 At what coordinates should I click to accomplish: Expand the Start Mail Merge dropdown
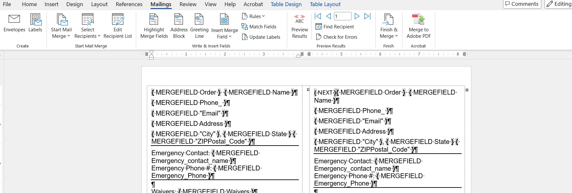pyautogui.click(x=61, y=26)
